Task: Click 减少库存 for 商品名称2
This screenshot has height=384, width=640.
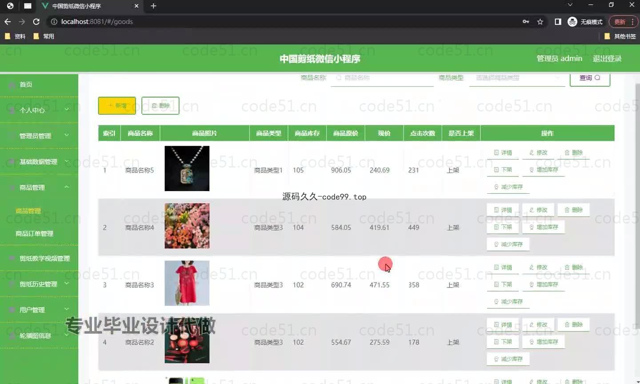Action: [508, 359]
